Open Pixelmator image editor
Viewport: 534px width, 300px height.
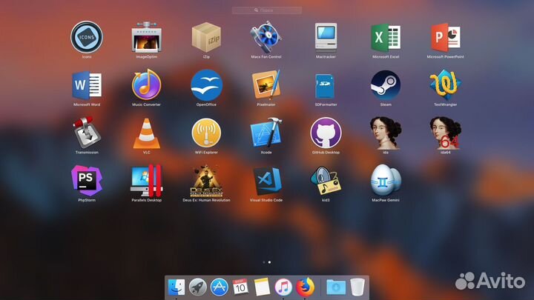266,84
